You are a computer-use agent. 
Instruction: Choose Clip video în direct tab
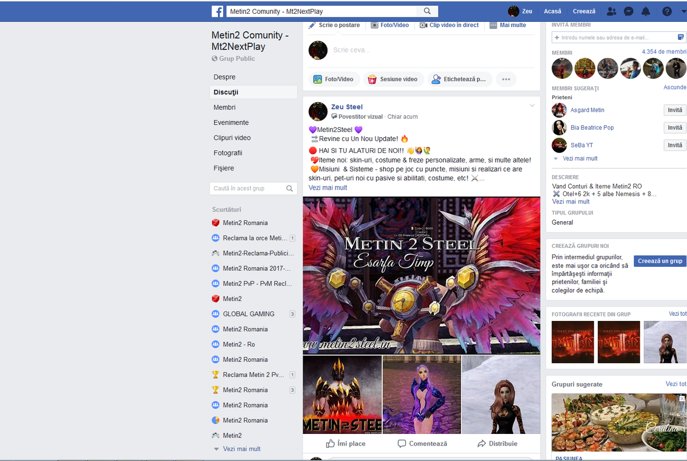coord(449,25)
